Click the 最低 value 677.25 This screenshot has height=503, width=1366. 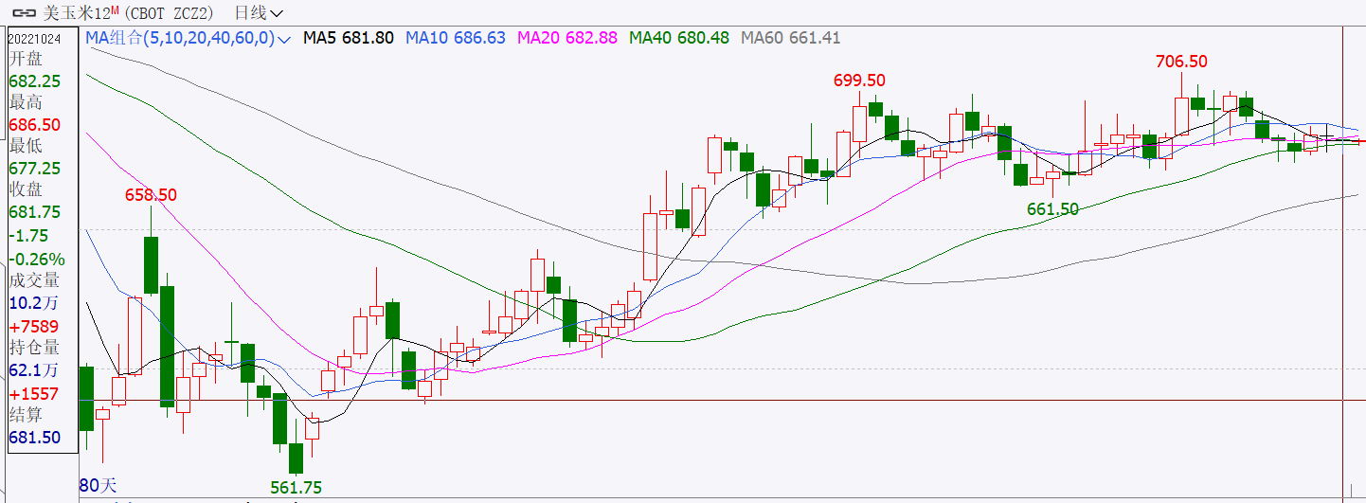35,168
